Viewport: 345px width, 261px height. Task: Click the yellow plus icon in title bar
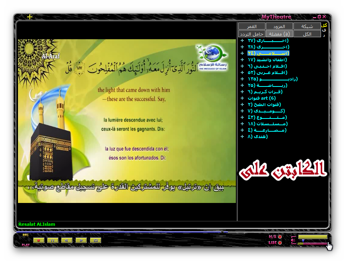(x=30, y=17)
